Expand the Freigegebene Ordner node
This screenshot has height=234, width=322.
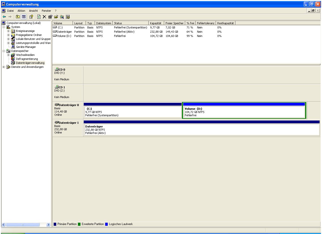click(x=8, y=35)
